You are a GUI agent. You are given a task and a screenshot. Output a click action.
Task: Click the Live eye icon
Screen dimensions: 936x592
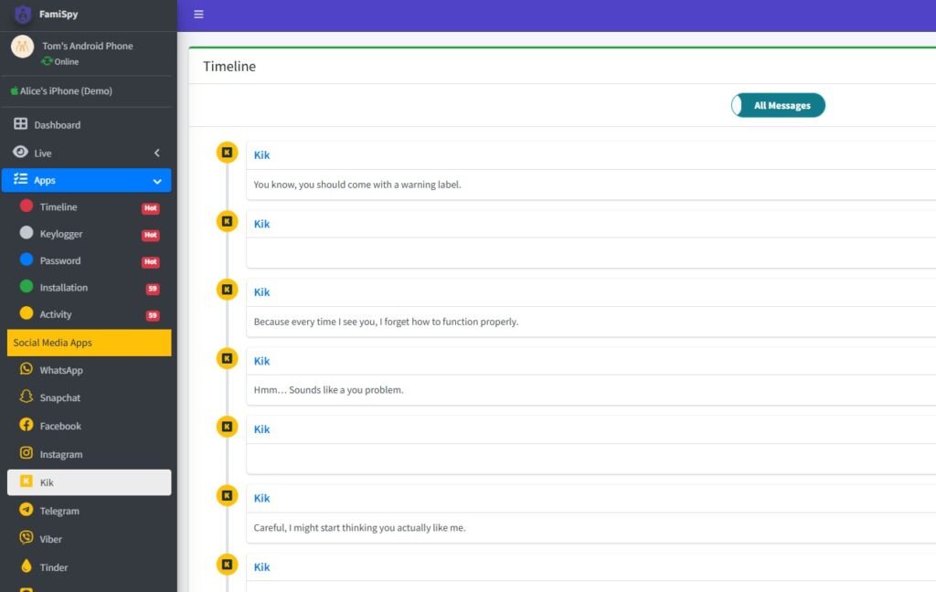point(20,152)
